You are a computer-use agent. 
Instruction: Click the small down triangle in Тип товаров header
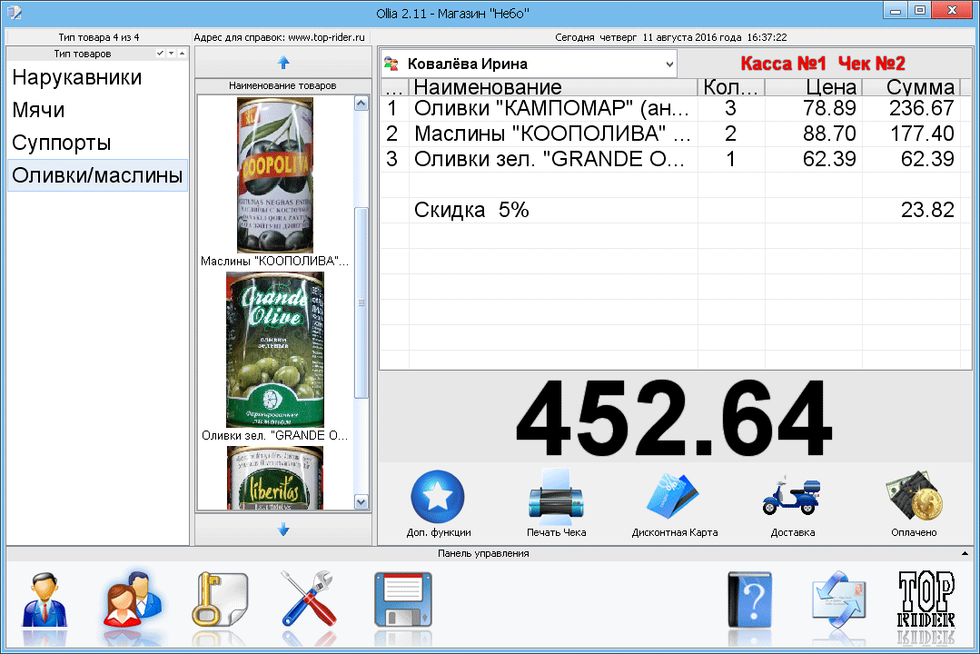tap(172, 54)
